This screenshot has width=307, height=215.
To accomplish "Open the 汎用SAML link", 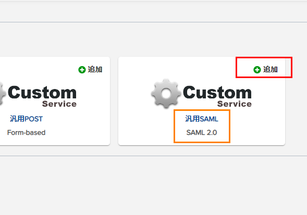I will tap(202, 119).
